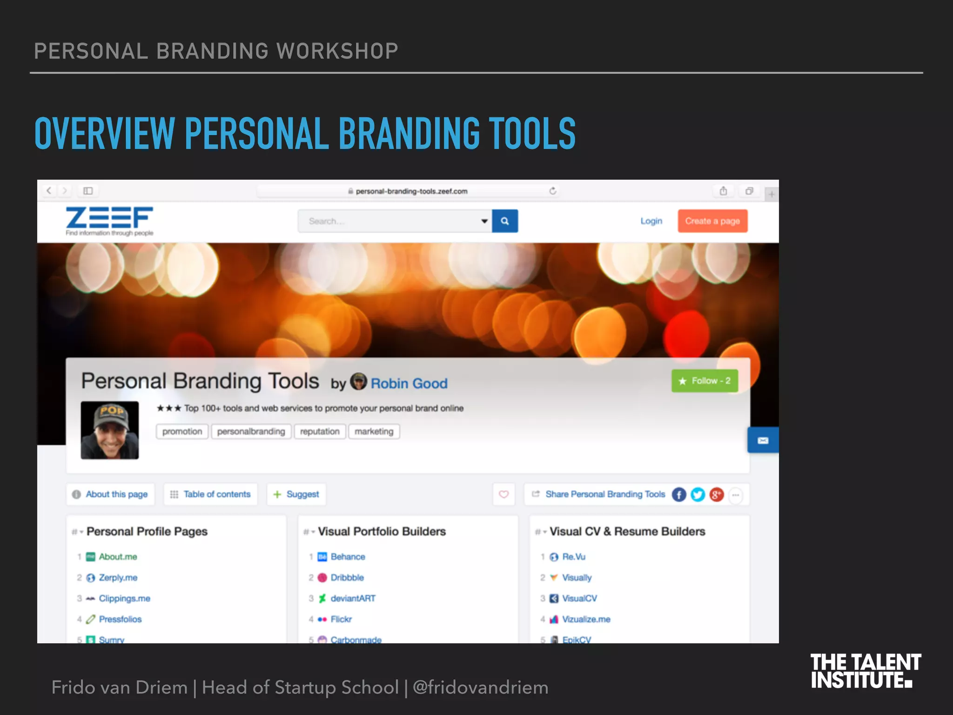953x715 pixels.
Task: Reload the page with the refresh icon
Action: [552, 191]
